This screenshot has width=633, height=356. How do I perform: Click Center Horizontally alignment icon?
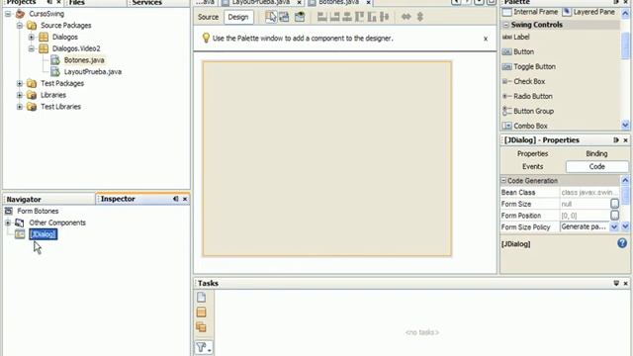347,17
